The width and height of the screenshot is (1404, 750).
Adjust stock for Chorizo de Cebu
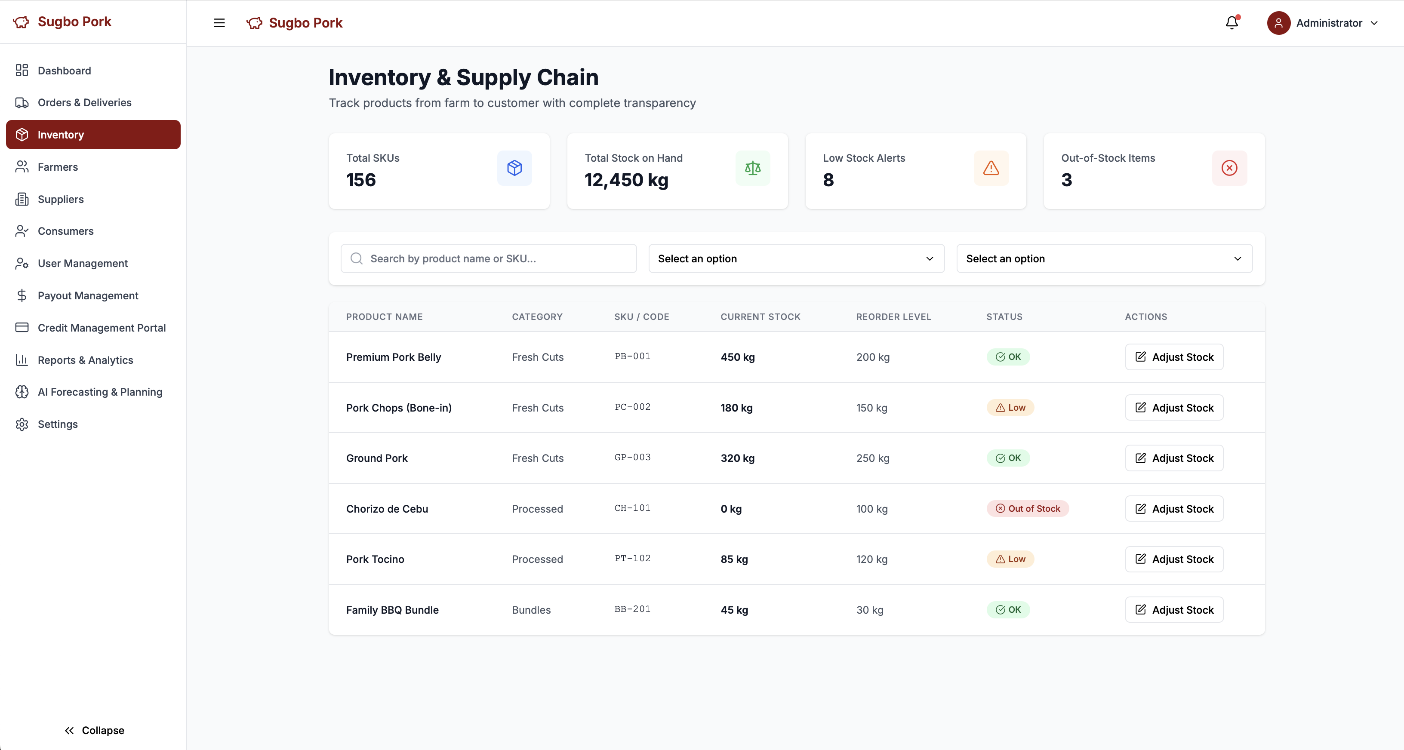[x=1174, y=509]
